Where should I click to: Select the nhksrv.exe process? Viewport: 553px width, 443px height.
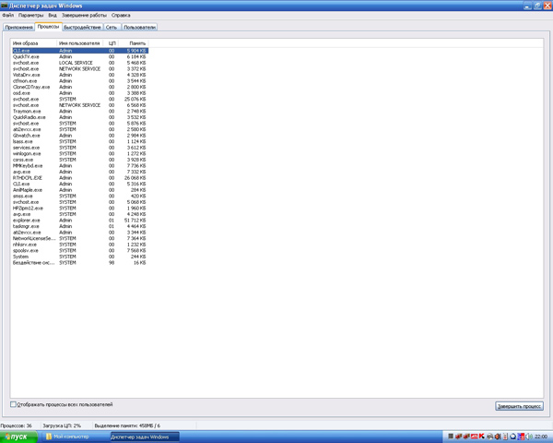79,245
